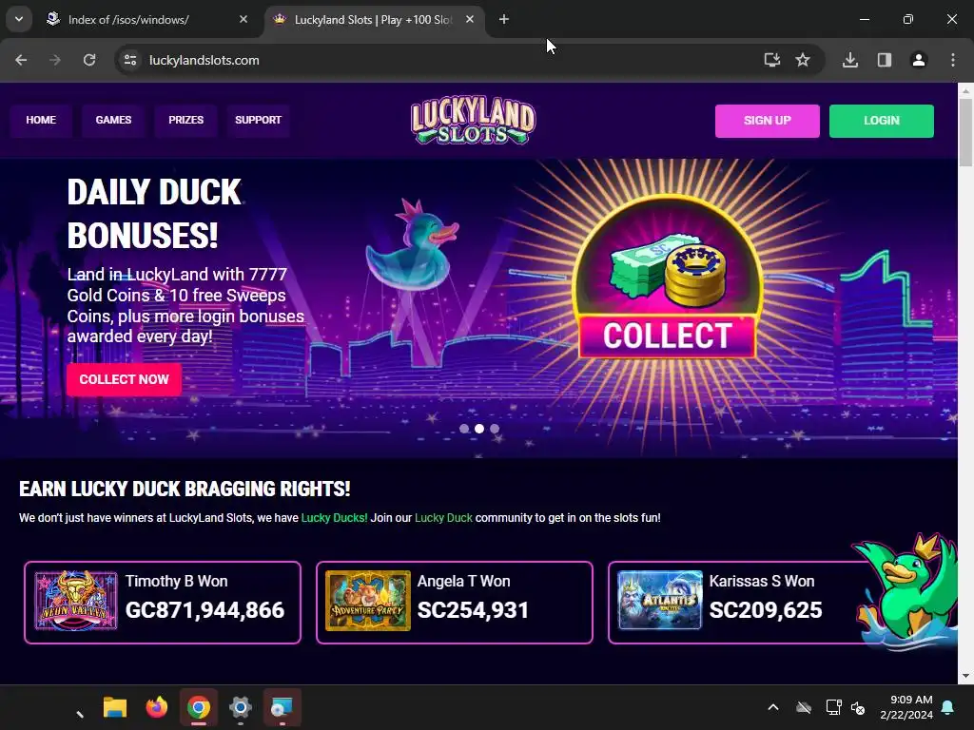Viewport: 974px width, 730px height.
Task: Click the SIGN UP button
Action: tap(768, 121)
